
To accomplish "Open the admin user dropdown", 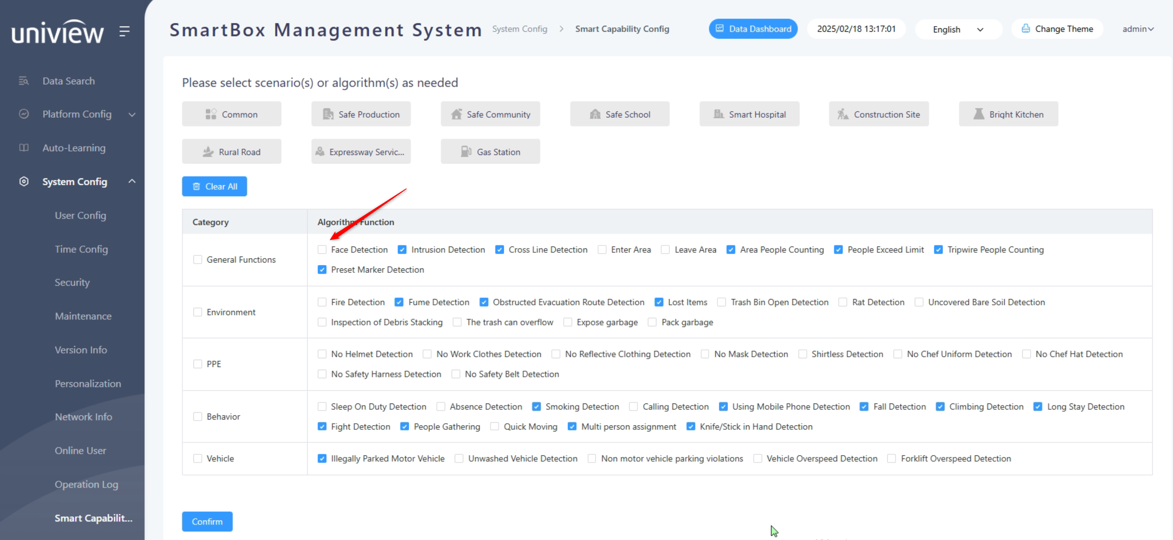I will point(1137,29).
